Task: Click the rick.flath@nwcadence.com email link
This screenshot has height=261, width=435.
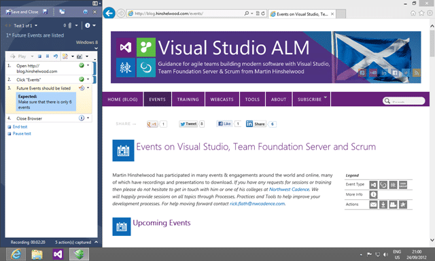Action: [x=257, y=204]
